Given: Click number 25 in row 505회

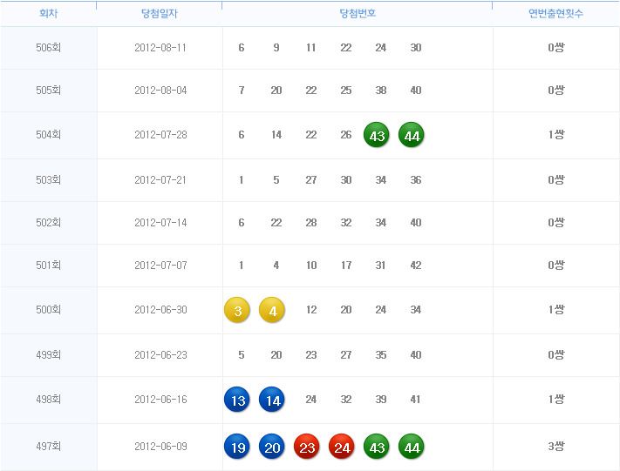Looking at the screenshot, I should pyautogui.click(x=346, y=91).
